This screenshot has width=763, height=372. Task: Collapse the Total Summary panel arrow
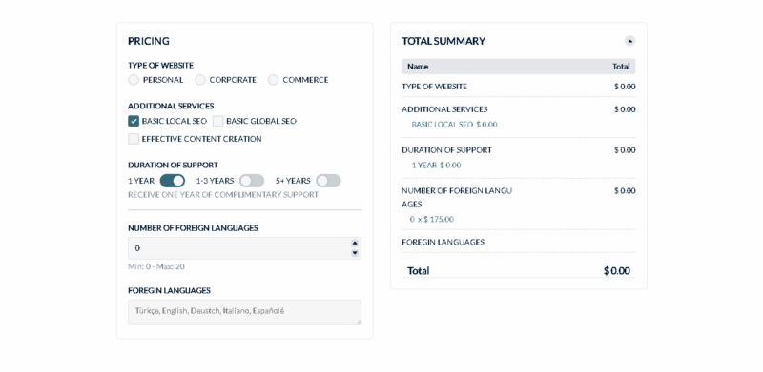[x=629, y=41]
